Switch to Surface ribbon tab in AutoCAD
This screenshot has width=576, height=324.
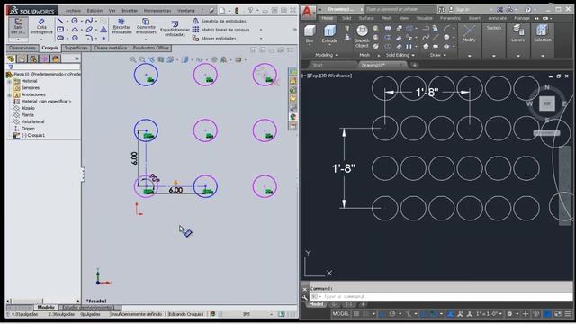tap(366, 18)
